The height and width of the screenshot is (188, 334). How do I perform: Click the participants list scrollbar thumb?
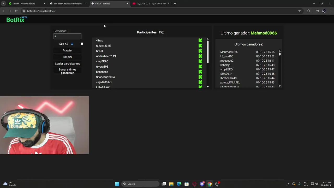click(x=208, y=52)
